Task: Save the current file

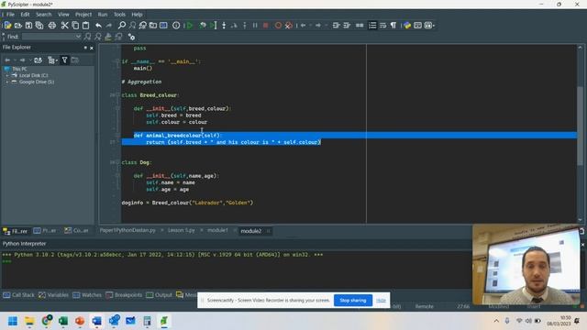Action: coord(28,26)
